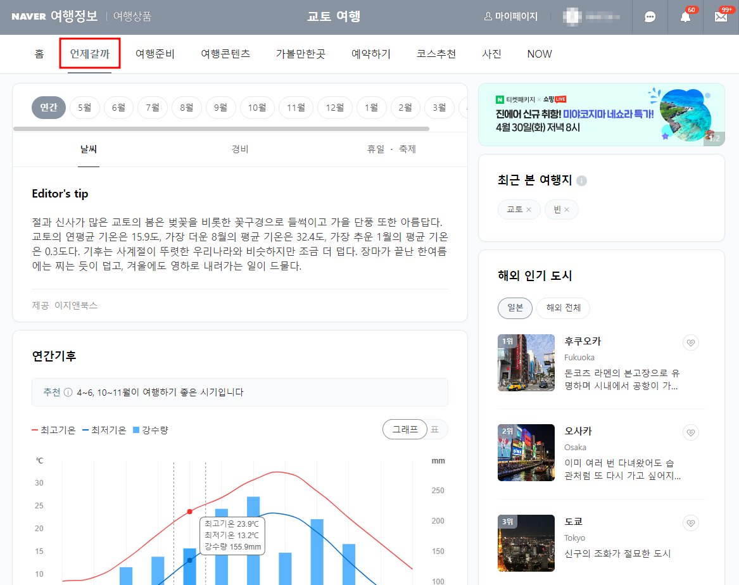739x585 pixels.
Task: Remove 교토 from recently viewed destinations
Action: point(531,209)
